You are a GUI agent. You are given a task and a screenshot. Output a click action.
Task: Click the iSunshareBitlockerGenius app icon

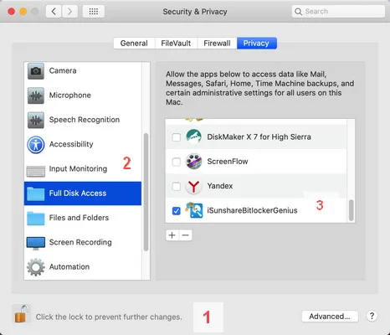coord(194,210)
